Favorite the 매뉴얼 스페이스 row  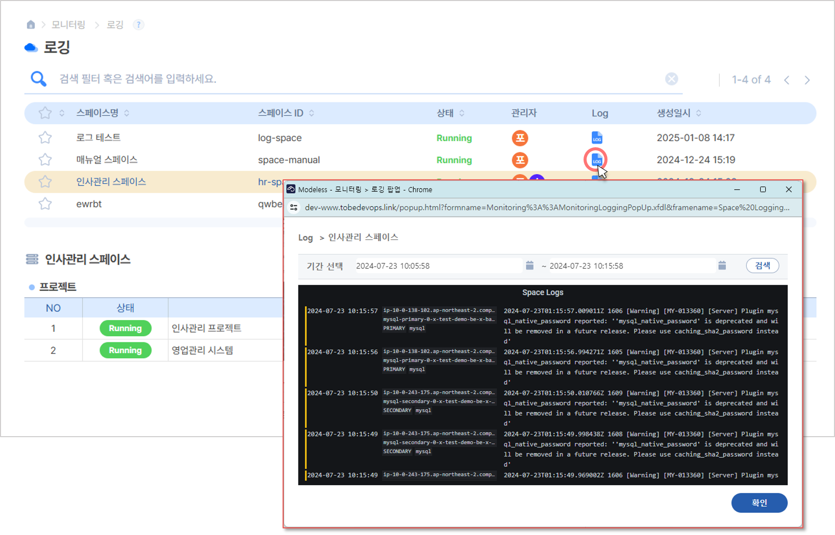click(45, 159)
